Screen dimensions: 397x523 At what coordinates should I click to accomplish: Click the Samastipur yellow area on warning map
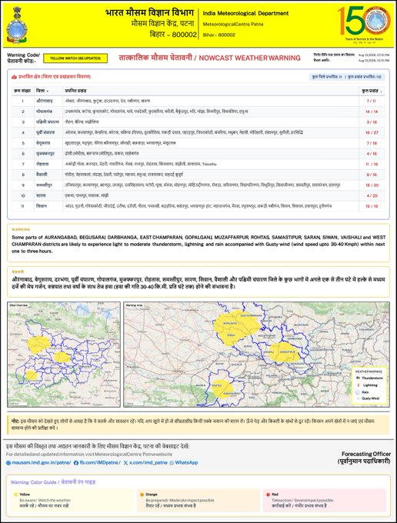[284, 352]
